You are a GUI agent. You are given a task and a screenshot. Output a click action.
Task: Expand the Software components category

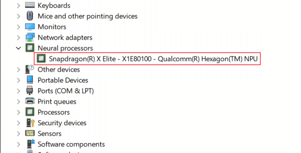pos(19,144)
